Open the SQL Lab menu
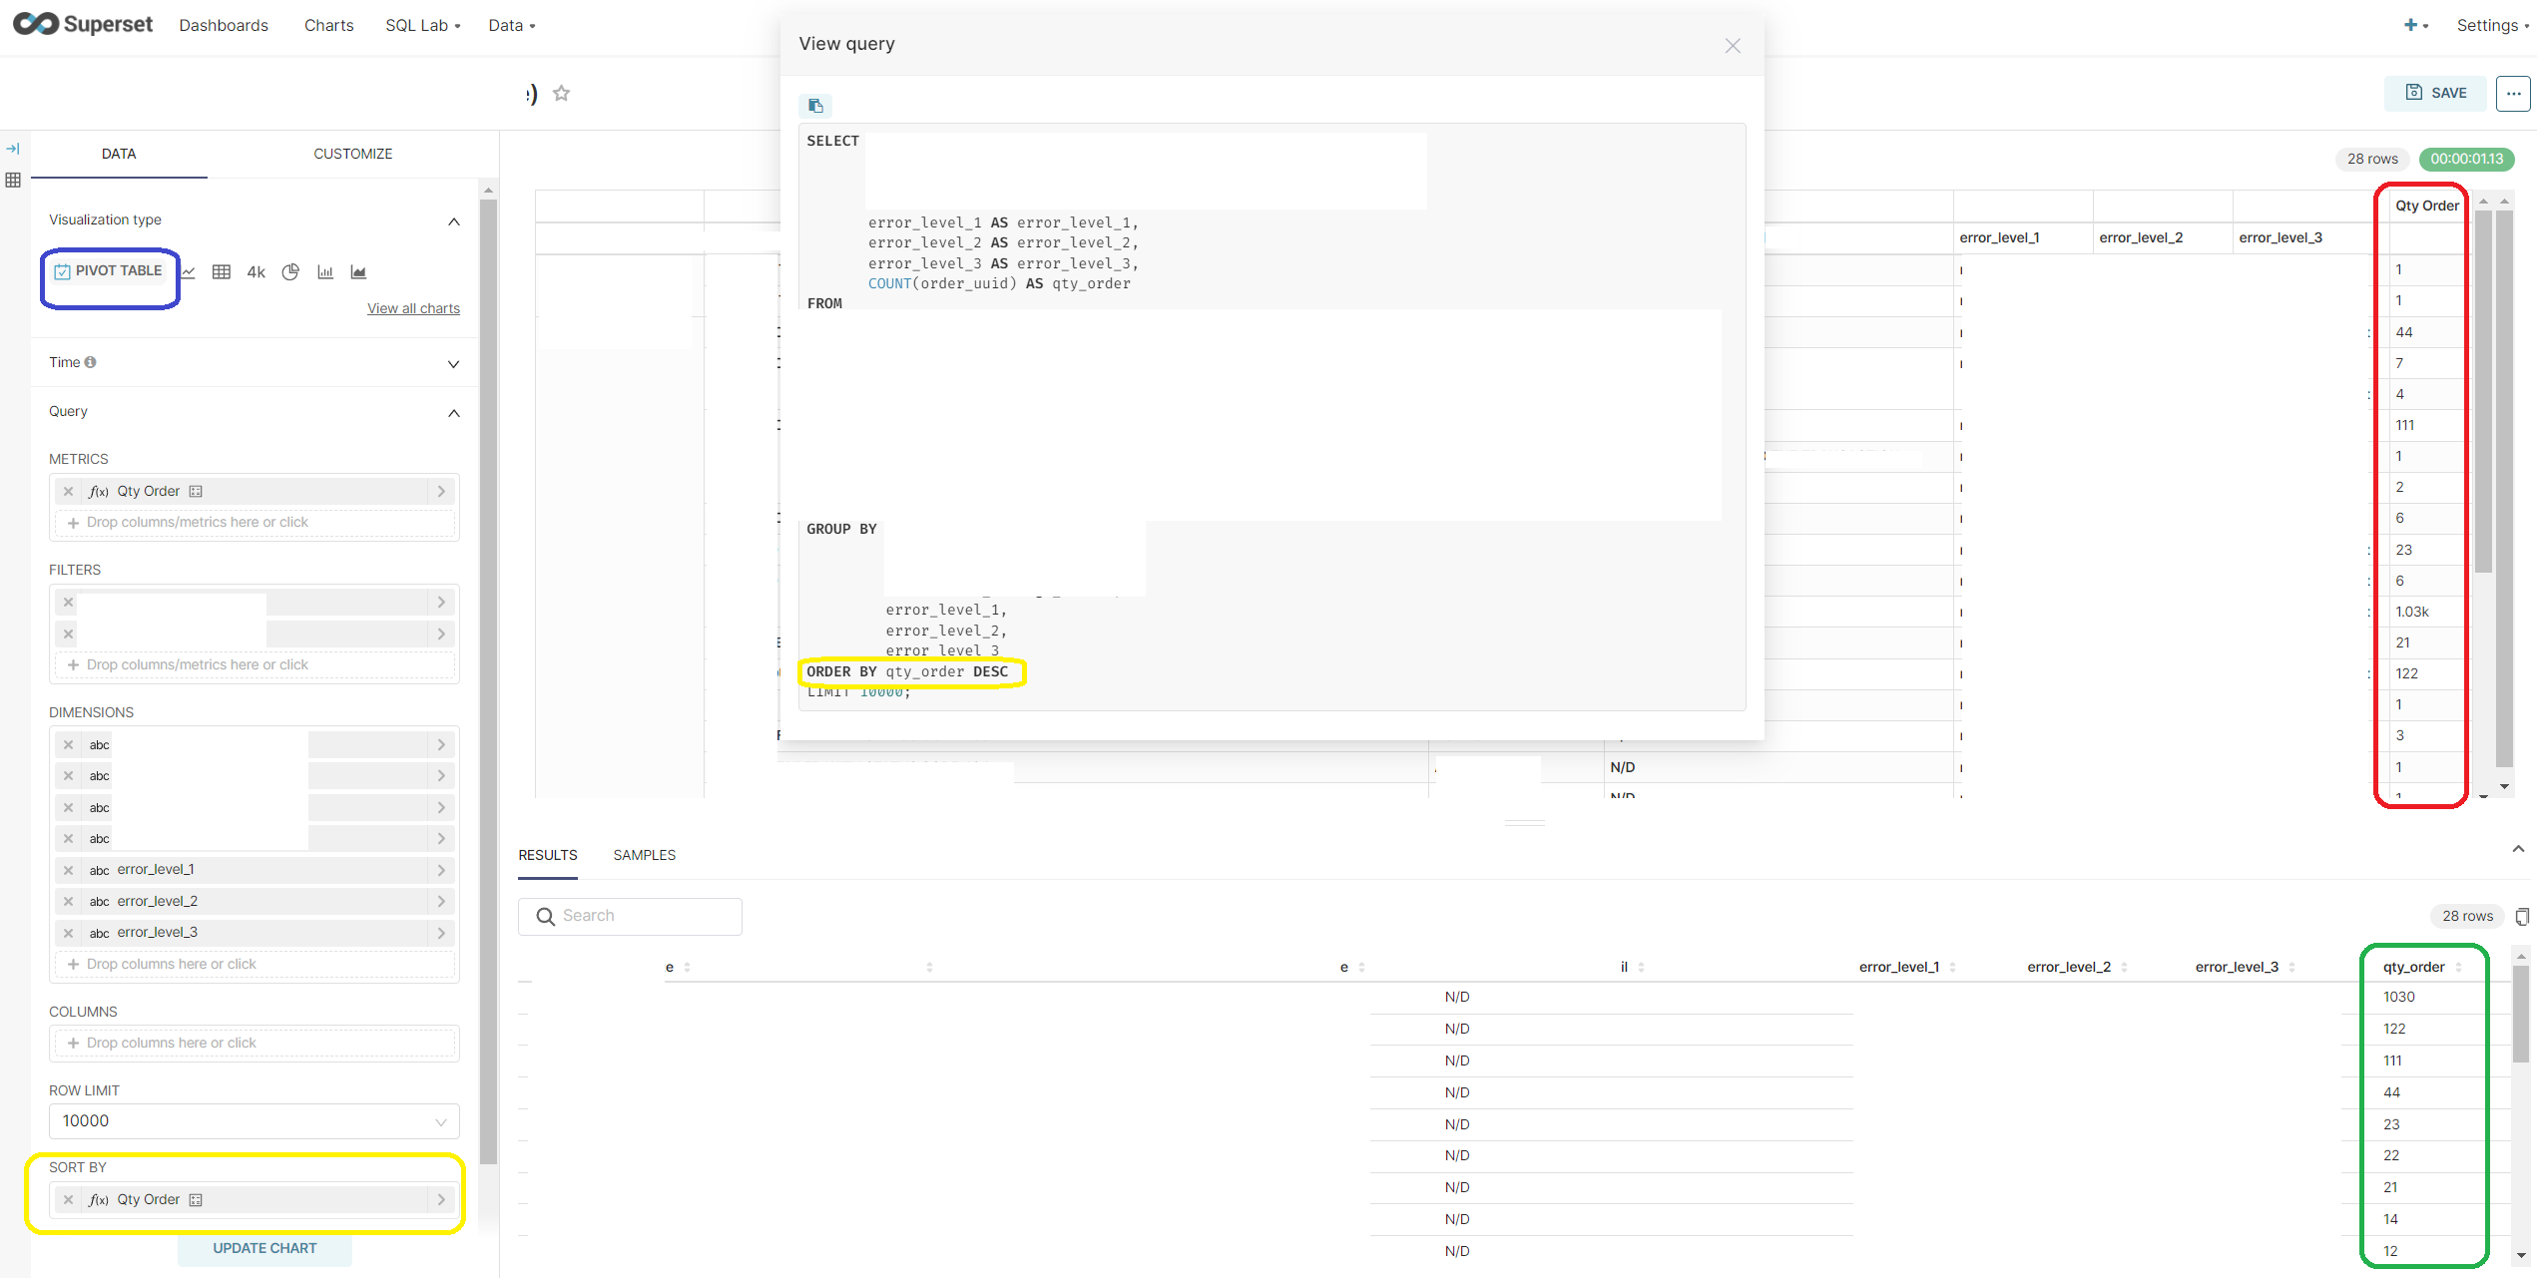Viewport: 2537px width, 1278px height. tap(422, 25)
